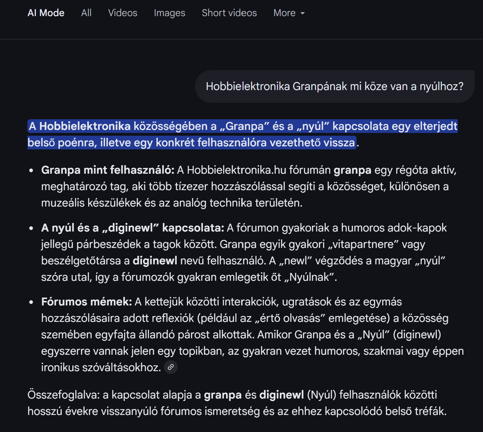483x432 pixels.
Task: Click bold 'granpa' in the first bullet
Action: pos(352,170)
